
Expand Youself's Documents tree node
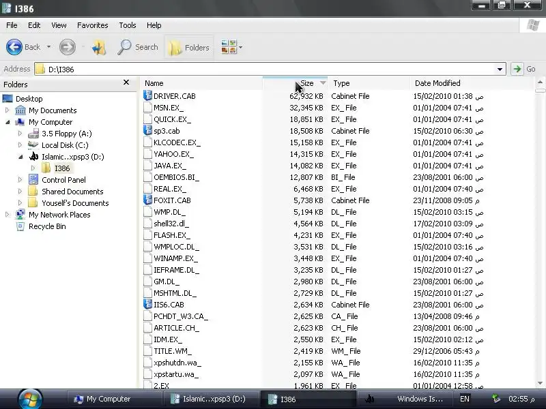click(20, 203)
